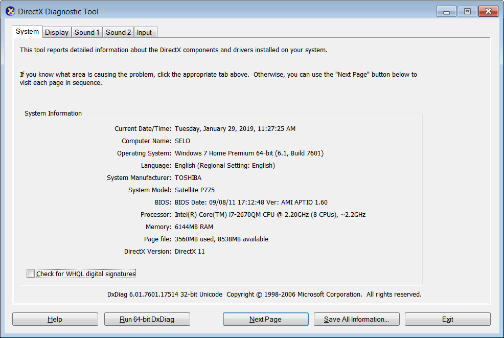This screenshot has height=338, width=504.
Task: Minimize the DirectX Diagnostic Tool window
Action: [x=446, y=12]
